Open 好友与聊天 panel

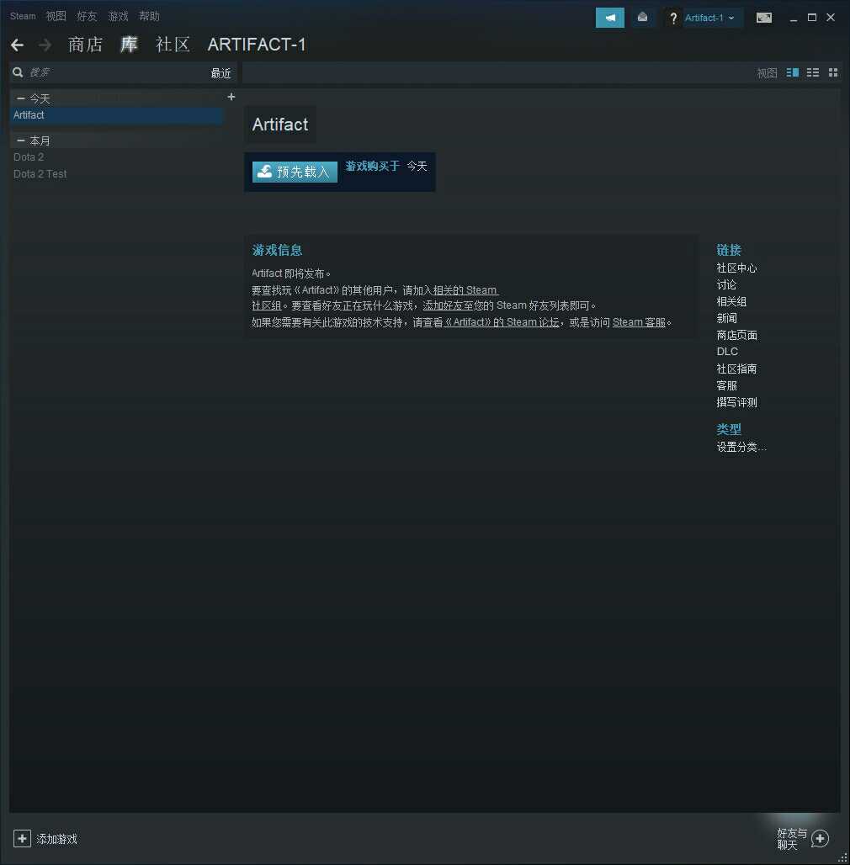[x=792, y=839]
